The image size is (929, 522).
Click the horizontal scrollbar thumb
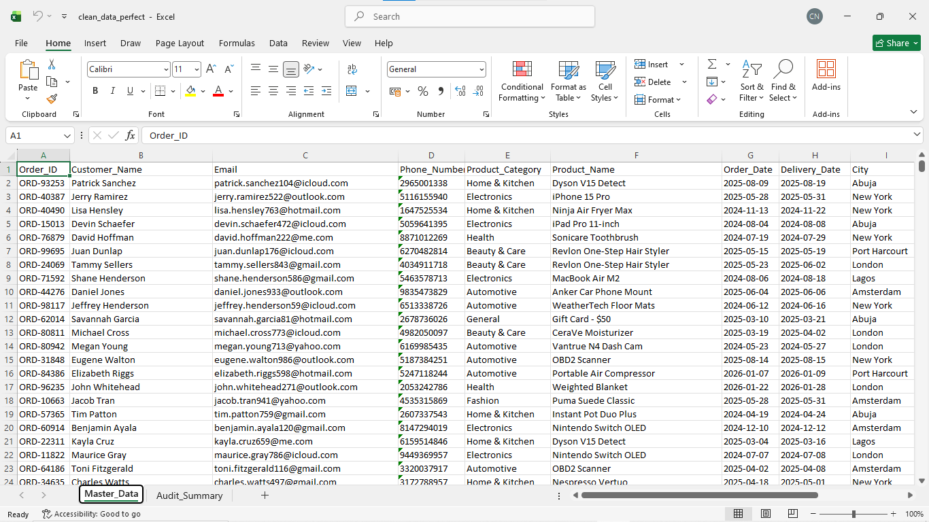(x=700, y=495)
